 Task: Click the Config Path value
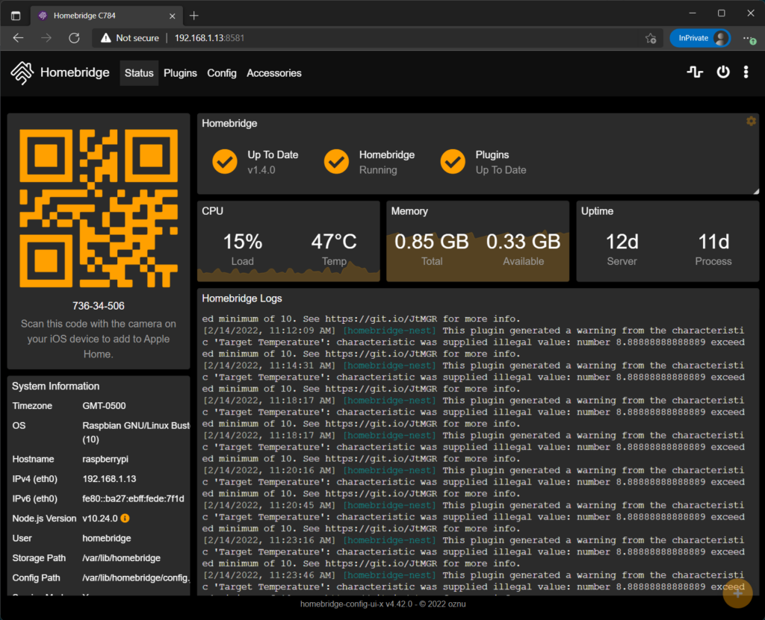pos(136,577)
